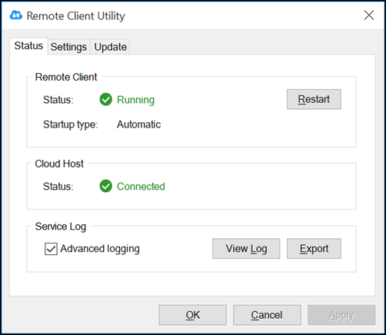Click the Automatic startup type value
This screenshot has width=386, height=335.
(138, 124)
